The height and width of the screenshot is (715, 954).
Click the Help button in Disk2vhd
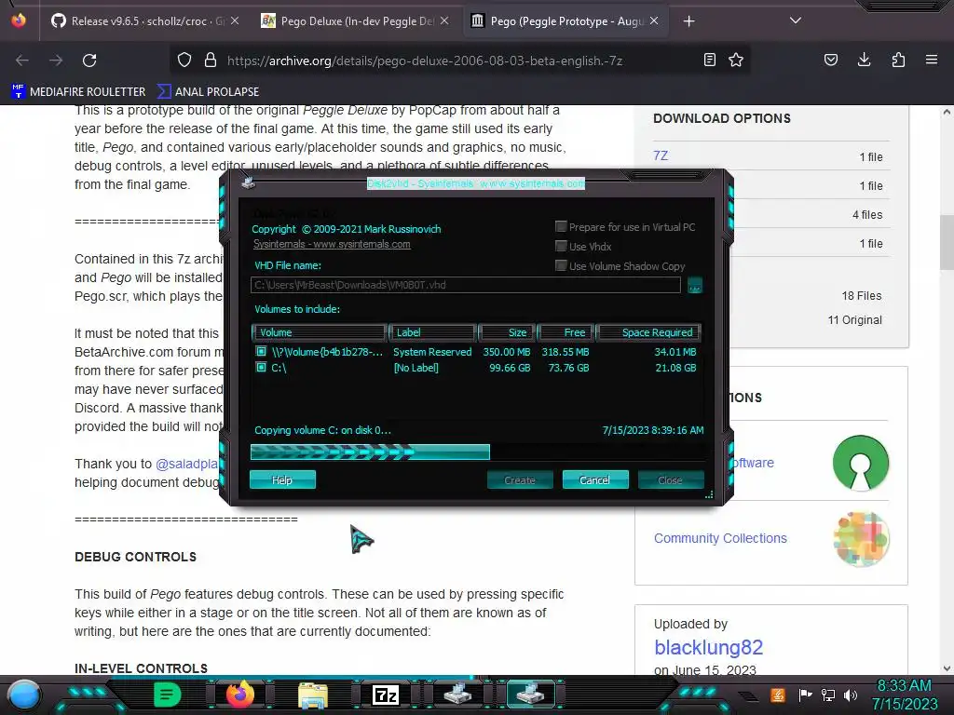point(282,479)
